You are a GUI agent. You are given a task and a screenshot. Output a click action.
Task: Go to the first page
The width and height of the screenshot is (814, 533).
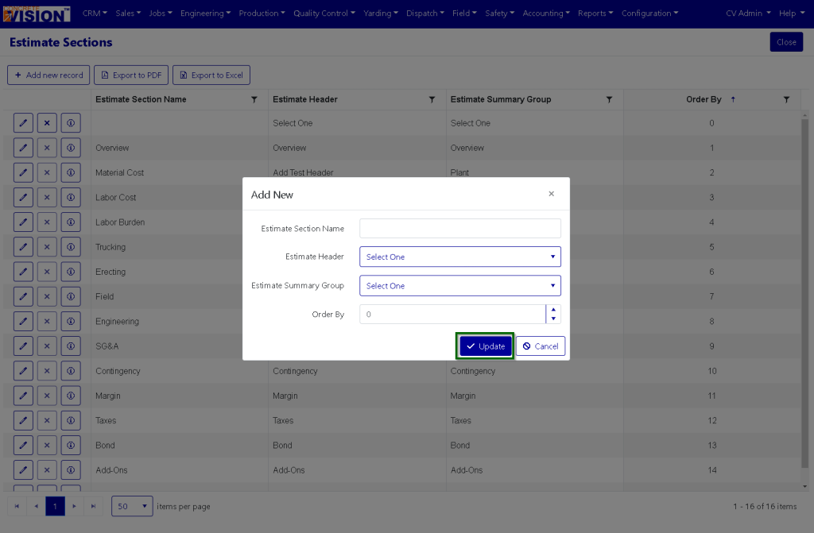coord(17,506)
